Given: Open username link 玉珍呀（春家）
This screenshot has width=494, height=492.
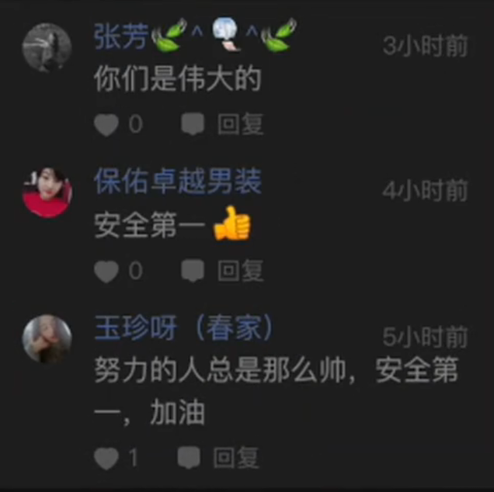Looking at the screenshot, I should [x=184, y=327].
